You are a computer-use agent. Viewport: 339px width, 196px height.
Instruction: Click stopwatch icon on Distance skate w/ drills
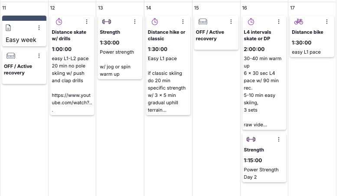click(59, 22)
